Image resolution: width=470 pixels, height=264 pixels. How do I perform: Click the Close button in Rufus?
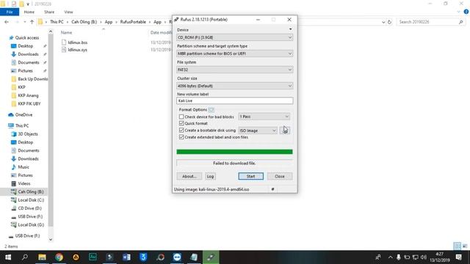[280, 176]
